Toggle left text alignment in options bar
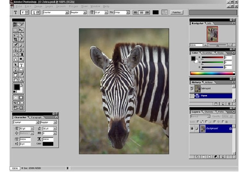 point(136,12)
